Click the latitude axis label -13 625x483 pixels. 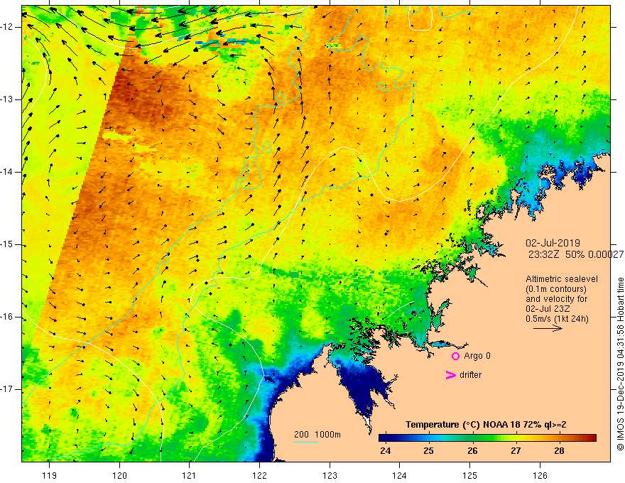tap(8, 99)
